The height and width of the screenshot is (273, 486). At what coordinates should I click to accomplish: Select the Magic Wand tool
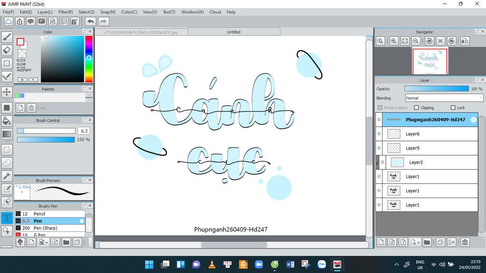[7, 176]
